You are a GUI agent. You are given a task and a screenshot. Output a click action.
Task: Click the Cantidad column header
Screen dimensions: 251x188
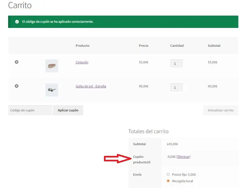[x=177, y=46]
